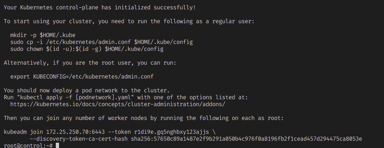Click 'Then you can join any number' line
Viewport: 384px width, 148px height.
[144, 118]
